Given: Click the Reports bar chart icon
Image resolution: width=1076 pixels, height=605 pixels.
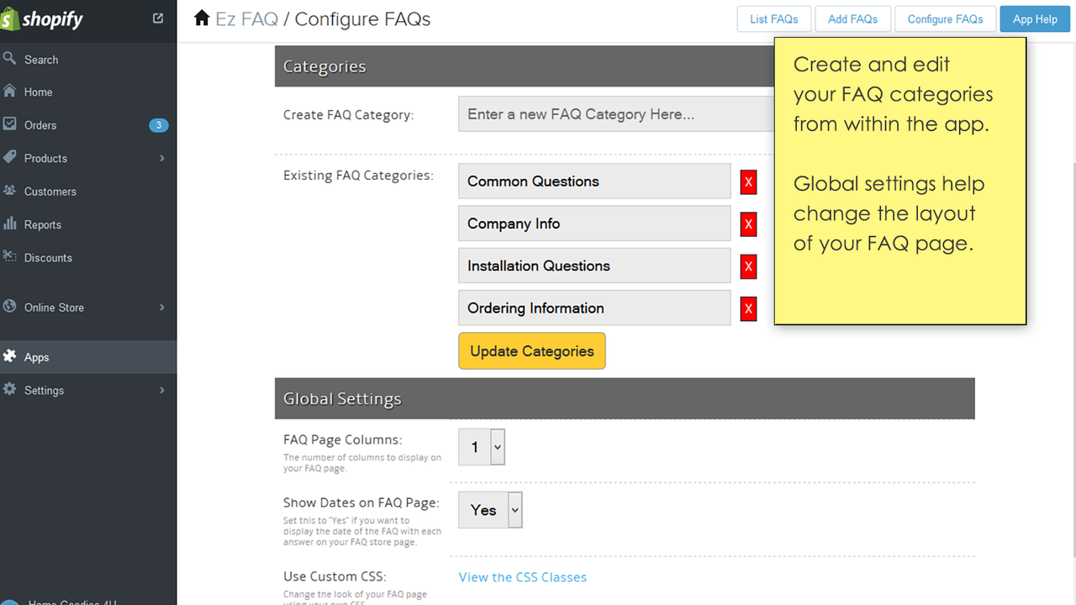Looking at the screenshot, I should 9,224.
